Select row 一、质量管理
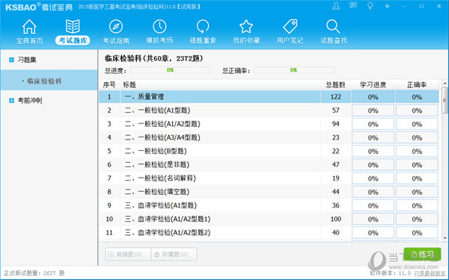This screenshot has height=280, width=449. pos(269,97)
